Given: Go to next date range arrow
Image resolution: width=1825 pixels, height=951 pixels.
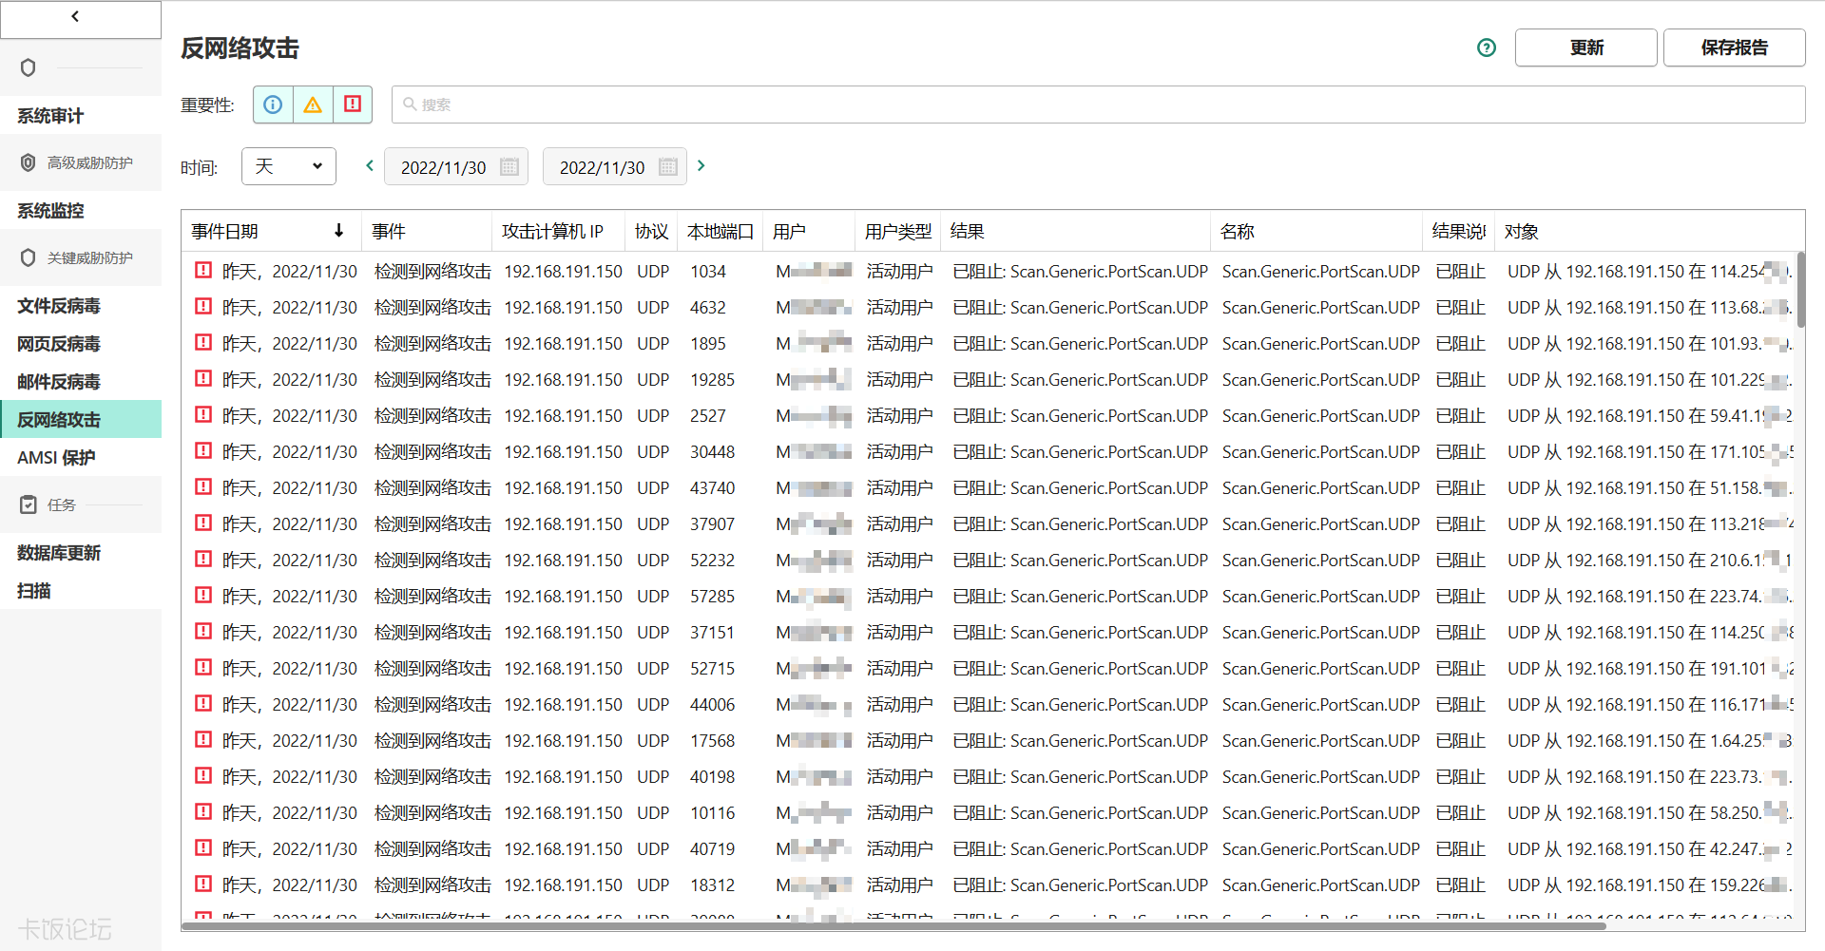Looking at the screenshot, I should (x=701, y=165).
